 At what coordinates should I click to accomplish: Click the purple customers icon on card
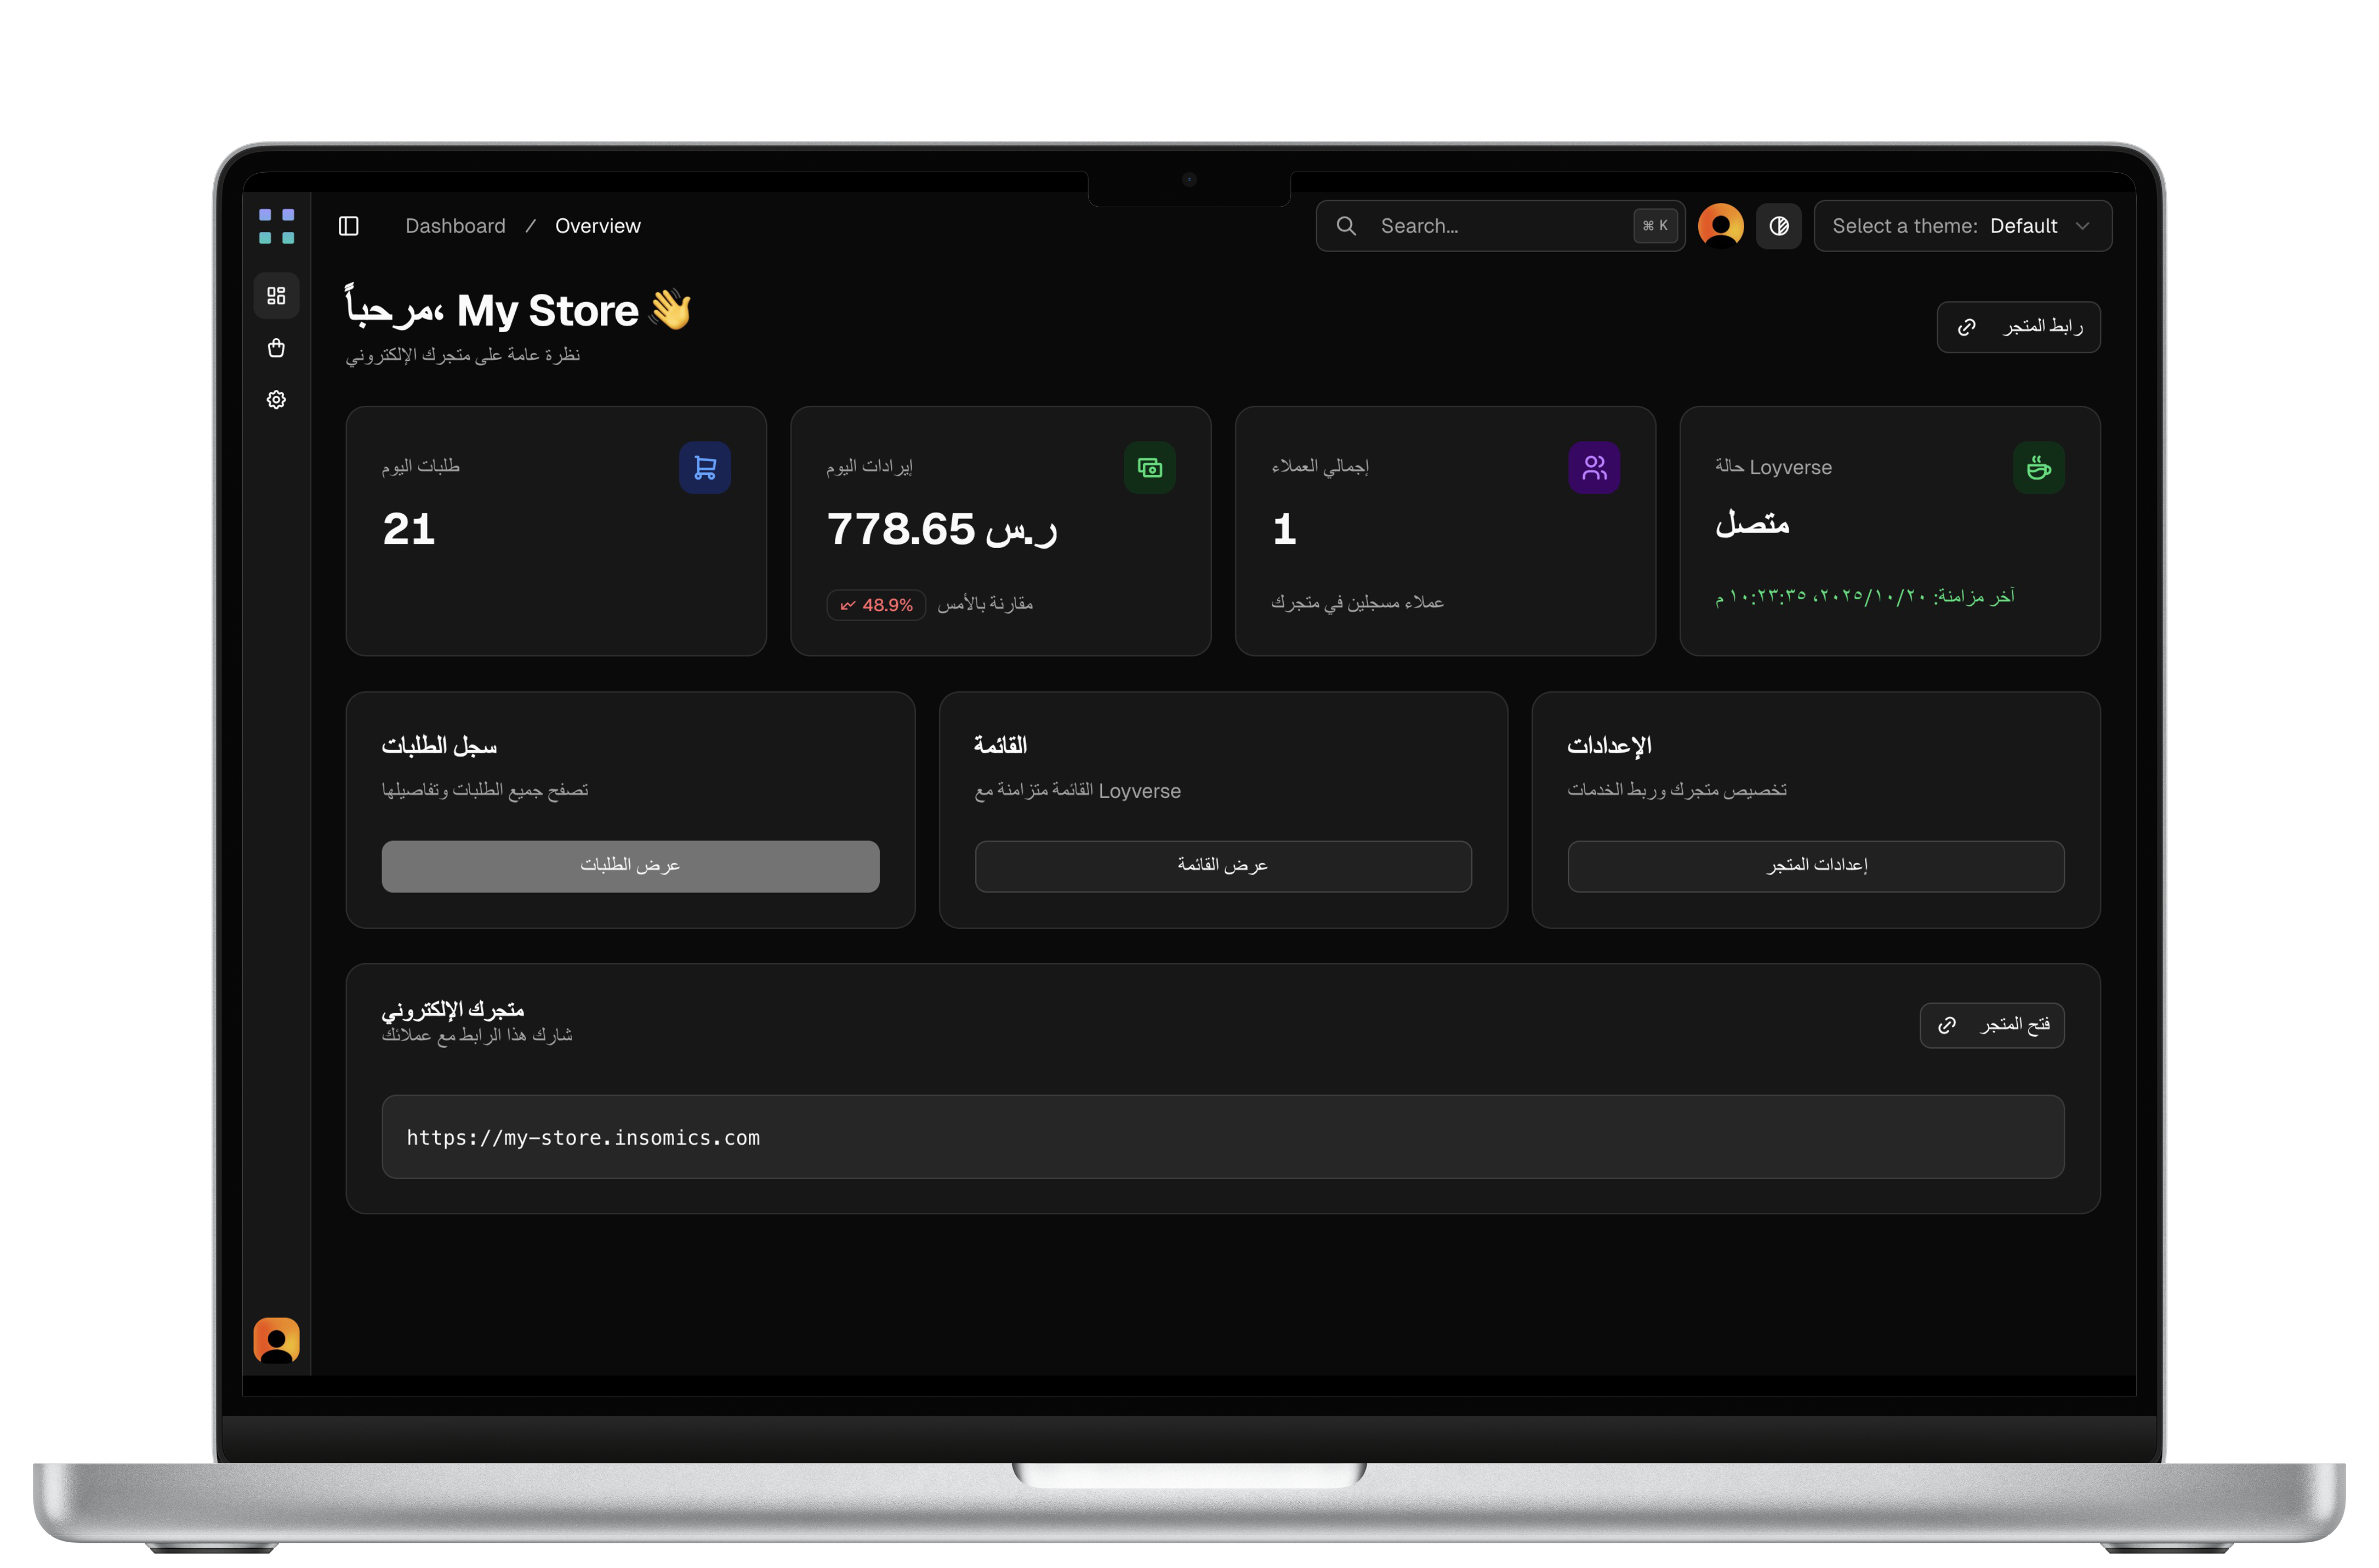click(1595, 468)
